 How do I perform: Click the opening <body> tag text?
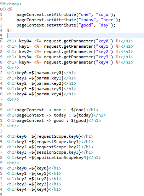click(x=14, y=4)
